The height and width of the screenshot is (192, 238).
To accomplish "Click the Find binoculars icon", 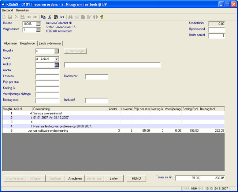I will [x=70, y=17].
